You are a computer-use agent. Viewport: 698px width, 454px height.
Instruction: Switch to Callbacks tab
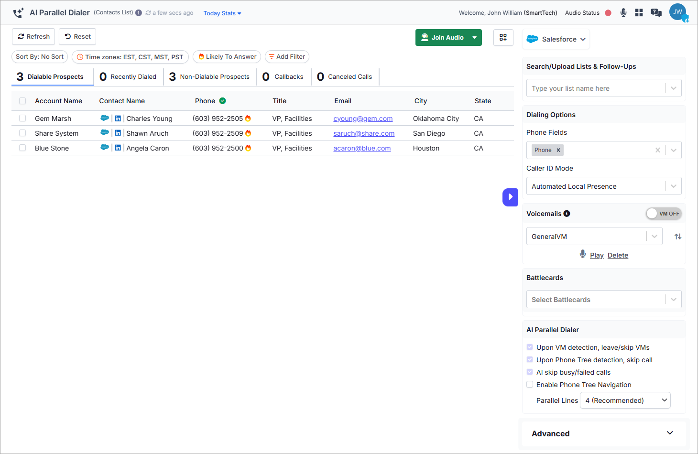coord(283,76)
